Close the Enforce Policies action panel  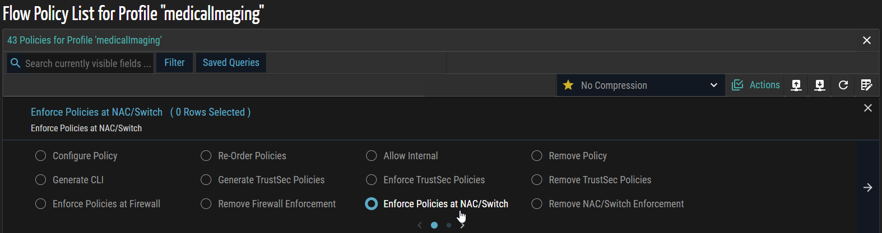[x=867, y=108]
